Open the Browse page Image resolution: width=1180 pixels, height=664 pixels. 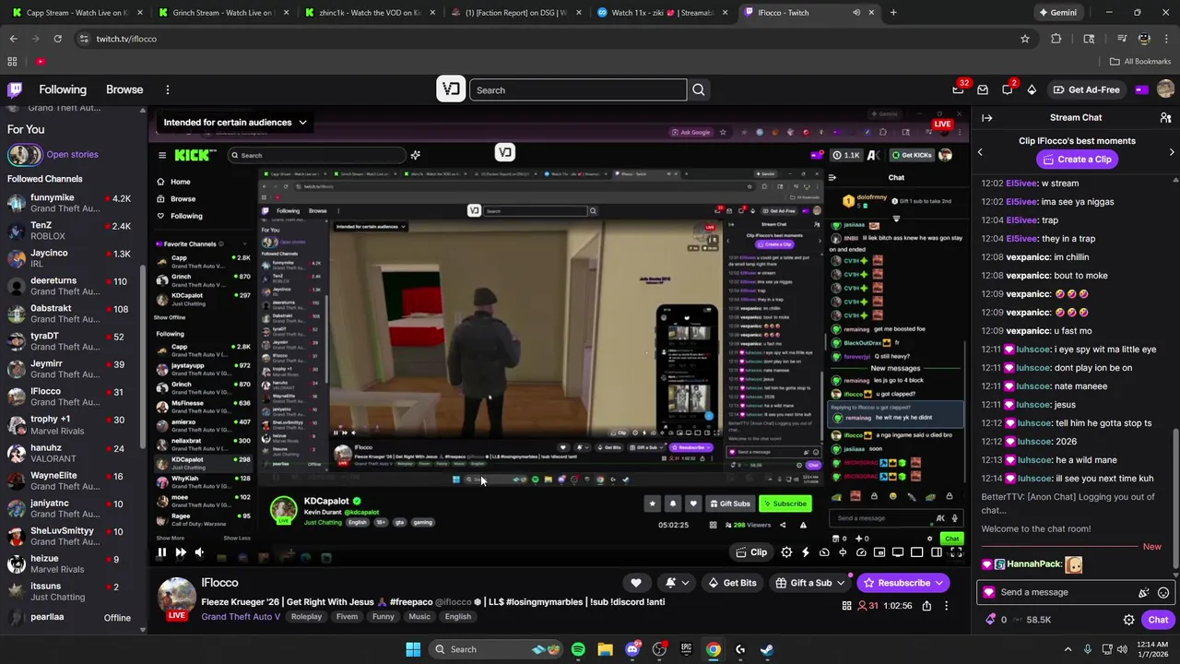pyautogui.click(x=124, y=89)
